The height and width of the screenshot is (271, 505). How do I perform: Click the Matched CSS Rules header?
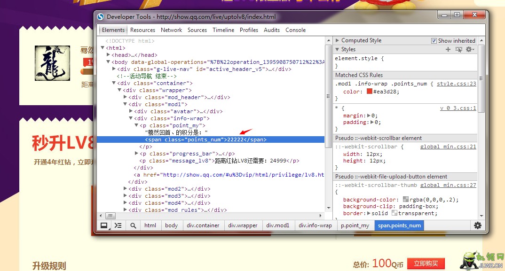pyautogui.click(x=405, y=75)
